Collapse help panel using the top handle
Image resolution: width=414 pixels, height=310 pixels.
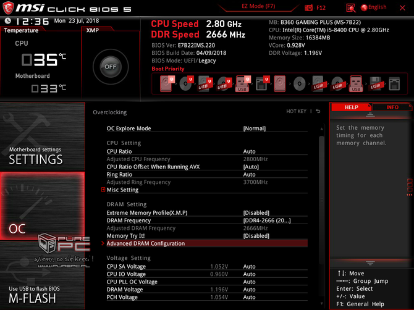coord(370,114)
